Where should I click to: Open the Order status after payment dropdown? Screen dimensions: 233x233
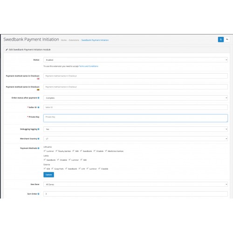(136, 98)
